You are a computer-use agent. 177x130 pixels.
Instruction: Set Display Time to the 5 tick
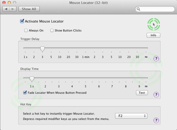coord(85,82)
